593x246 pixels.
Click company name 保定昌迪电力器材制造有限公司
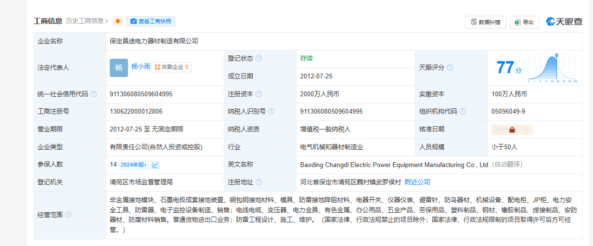pyautogui.click(x=154, y=41)
